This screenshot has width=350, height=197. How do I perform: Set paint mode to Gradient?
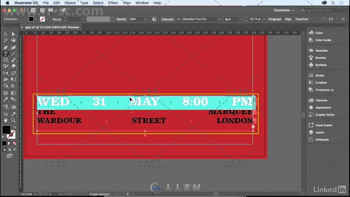pos(9,143)
